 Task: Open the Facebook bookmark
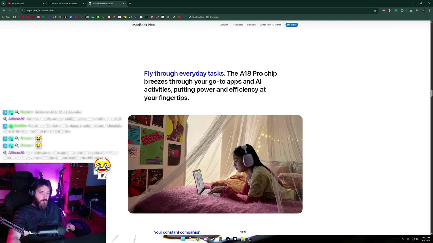[x=71, y=17]
